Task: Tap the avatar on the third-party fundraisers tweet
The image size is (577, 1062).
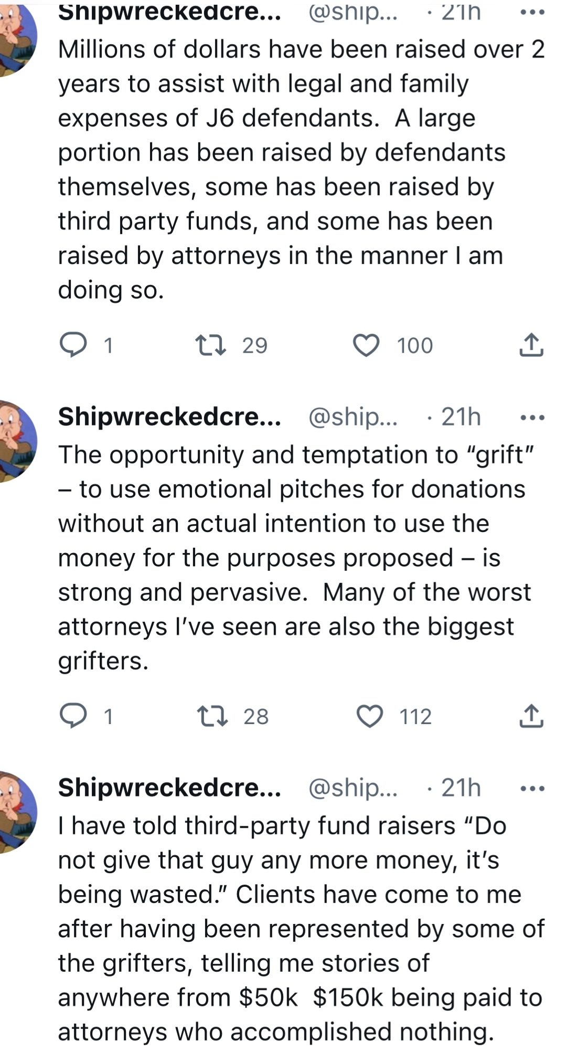Action: click(x=16, y=811)
